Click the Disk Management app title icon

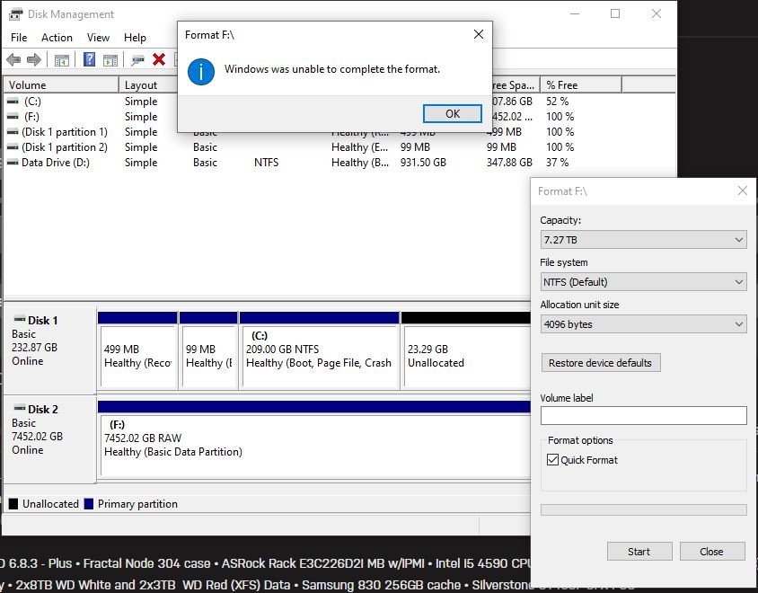15,14
